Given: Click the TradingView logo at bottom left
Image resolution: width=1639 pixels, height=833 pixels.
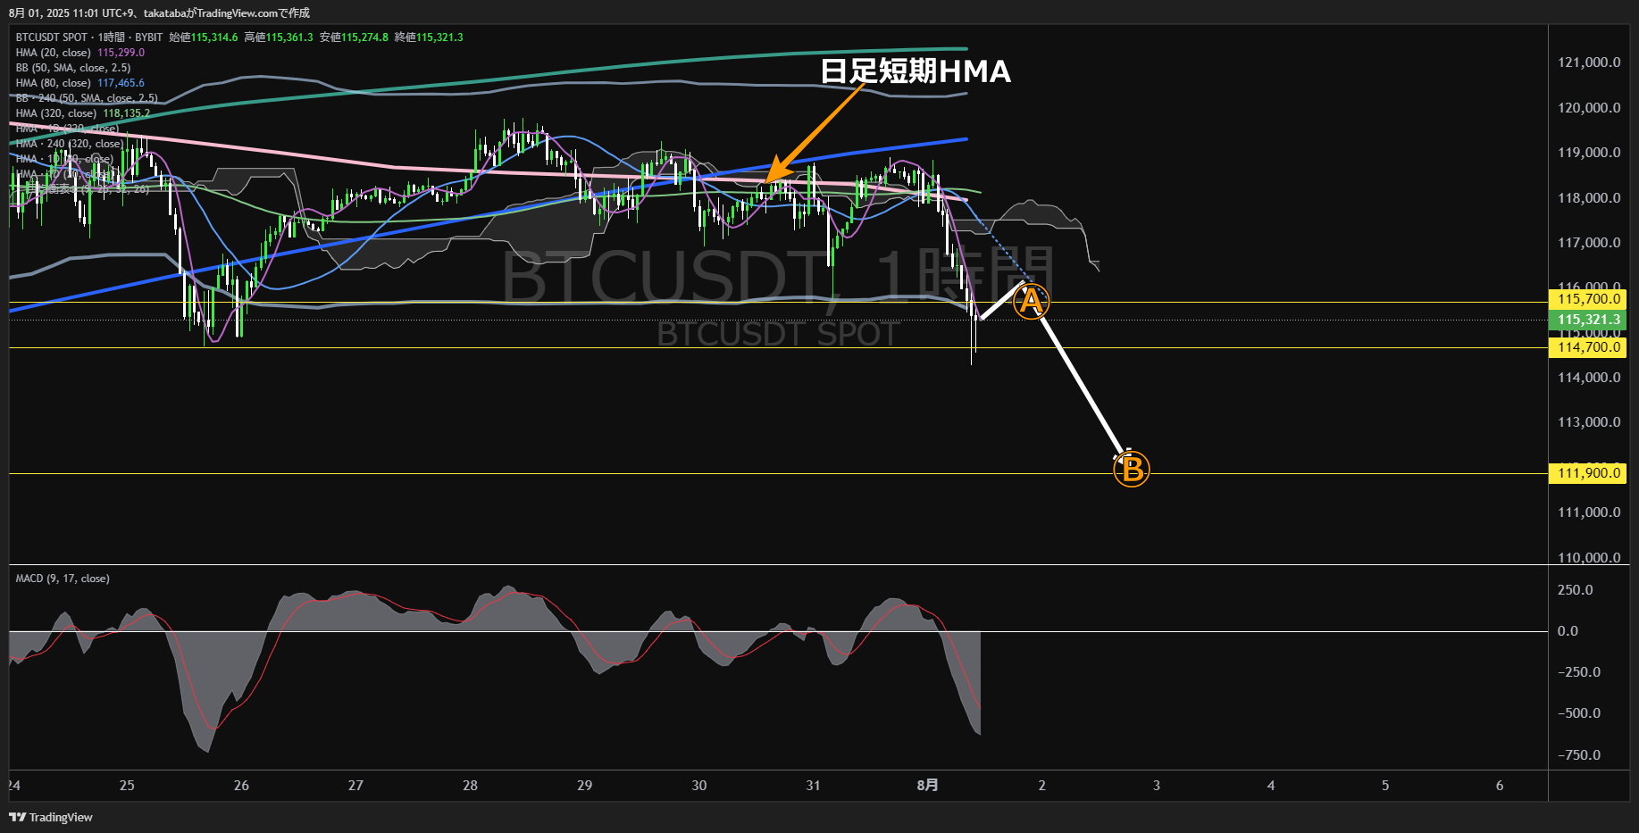Looking at the screenshot, I should click(x=51, y=817).
